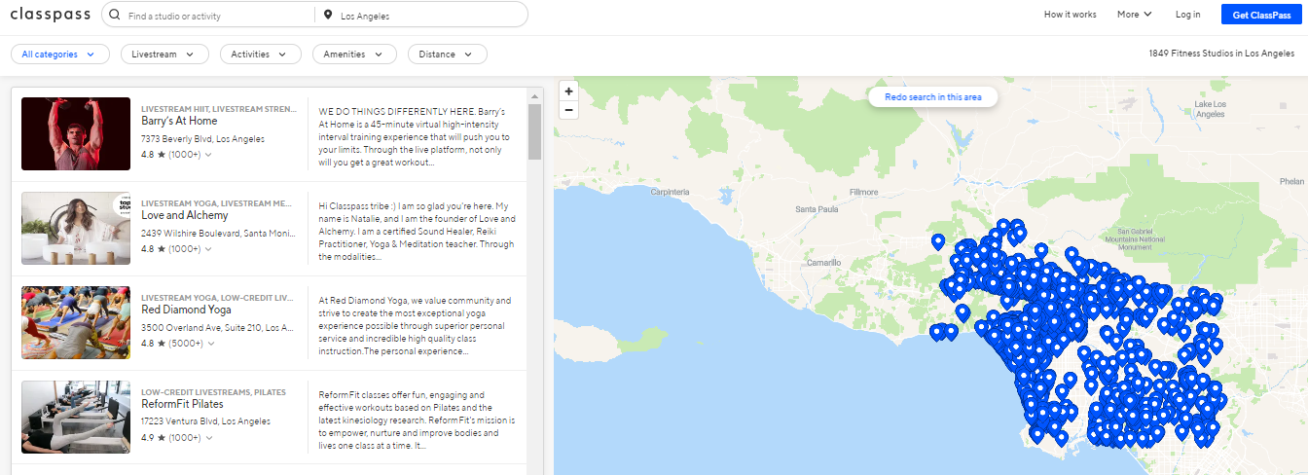Click ReformFit Pilates thumbnail image
The width and height of the screenshot is (1308, 475).
(76, 418)
